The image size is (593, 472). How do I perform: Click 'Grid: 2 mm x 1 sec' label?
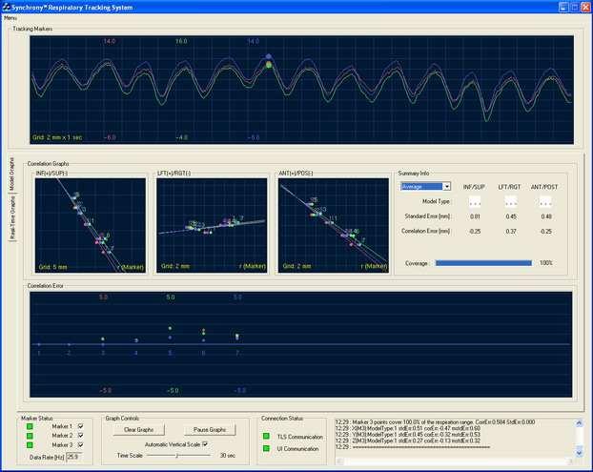[57, 137]
